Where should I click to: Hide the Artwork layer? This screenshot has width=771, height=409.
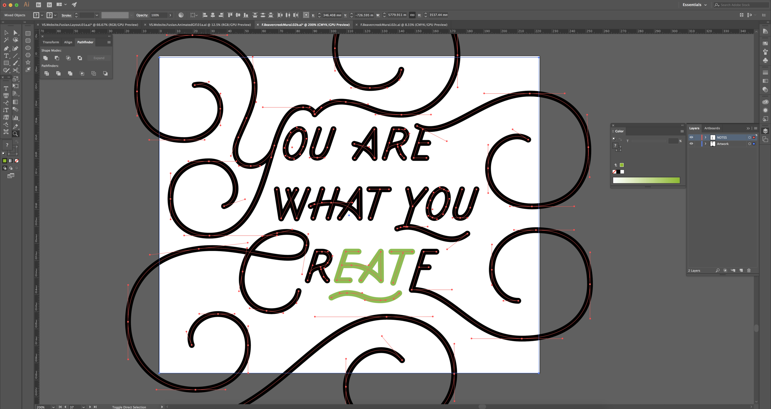pyautogui.click(x=691, y=144)
